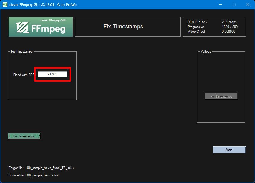Click the Fix Timestamps heading text
Viewport: 255px width, 183px height.
[123, 26]
